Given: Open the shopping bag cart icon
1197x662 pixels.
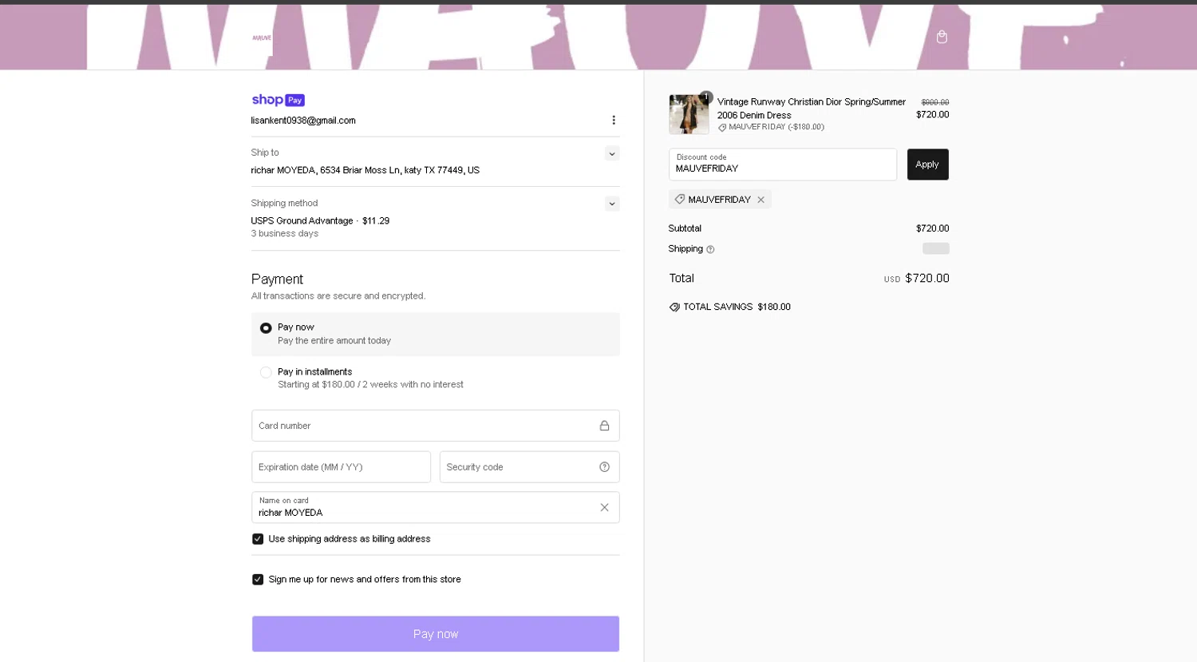Looking at the screenshot, I should pyautogui.click(x=942, y=37).
